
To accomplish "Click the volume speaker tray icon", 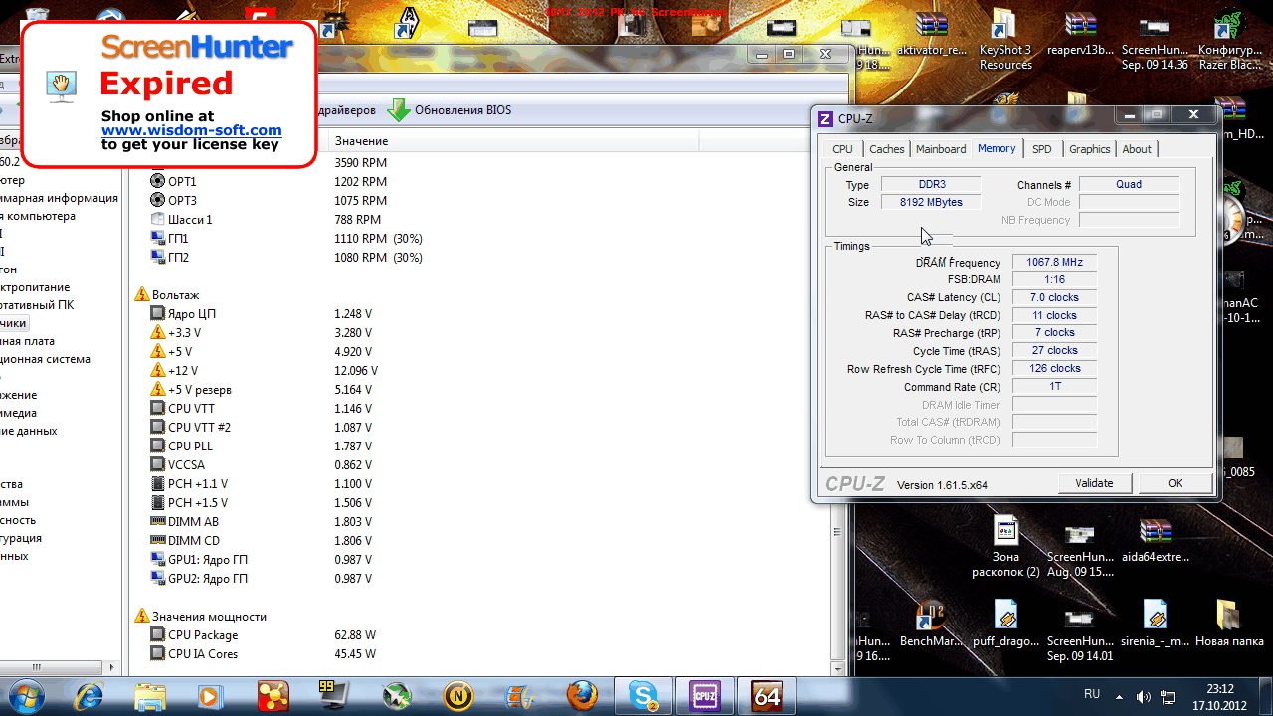I will pos(1143,696).
